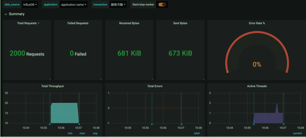
Task: Click the stop marker triangle in Active Threads
Action: point(284,124)
